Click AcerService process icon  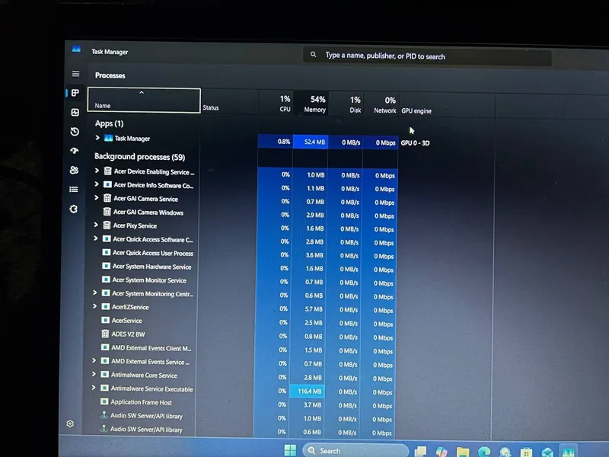pyautogui.click(x=105, y=320)
